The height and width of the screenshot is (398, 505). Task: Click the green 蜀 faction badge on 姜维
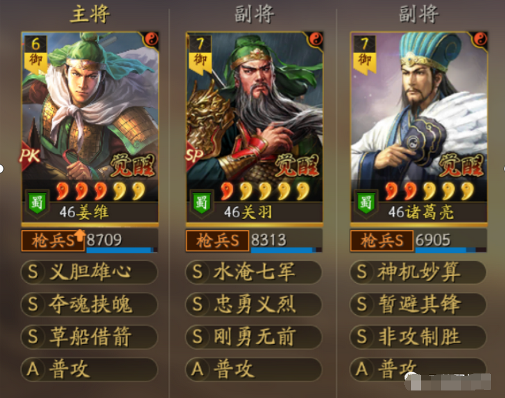(38, 203)
